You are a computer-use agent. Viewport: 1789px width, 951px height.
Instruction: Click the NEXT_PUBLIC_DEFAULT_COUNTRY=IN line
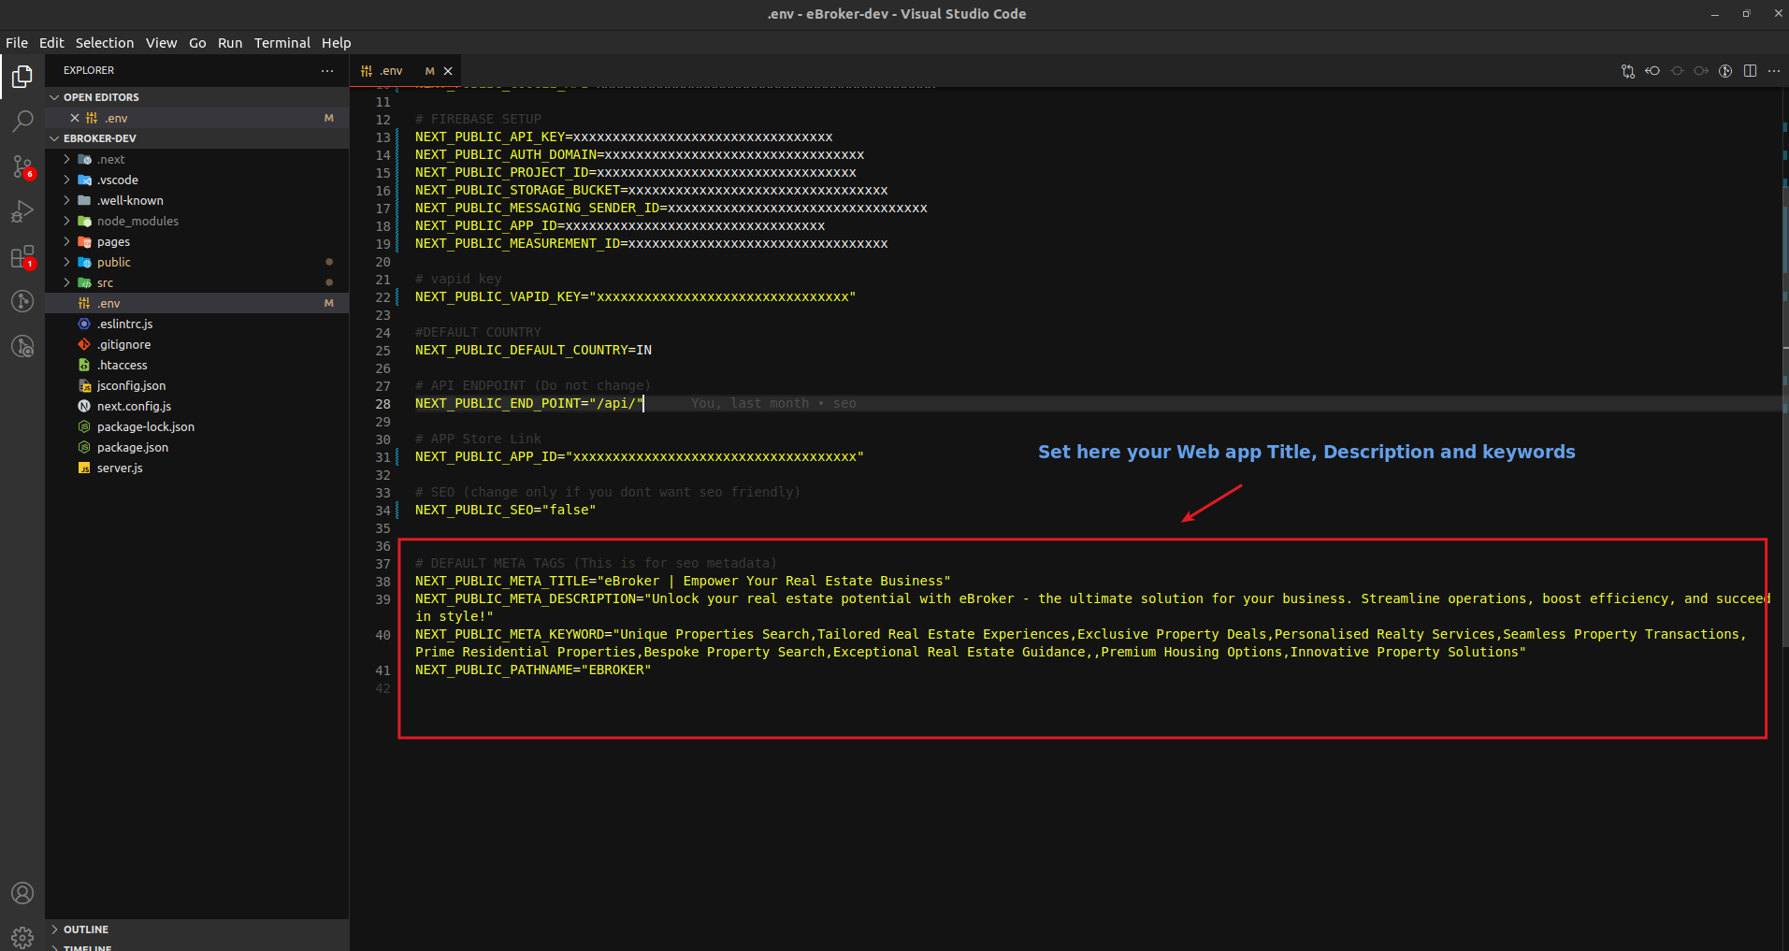click(x=533, y=351)
